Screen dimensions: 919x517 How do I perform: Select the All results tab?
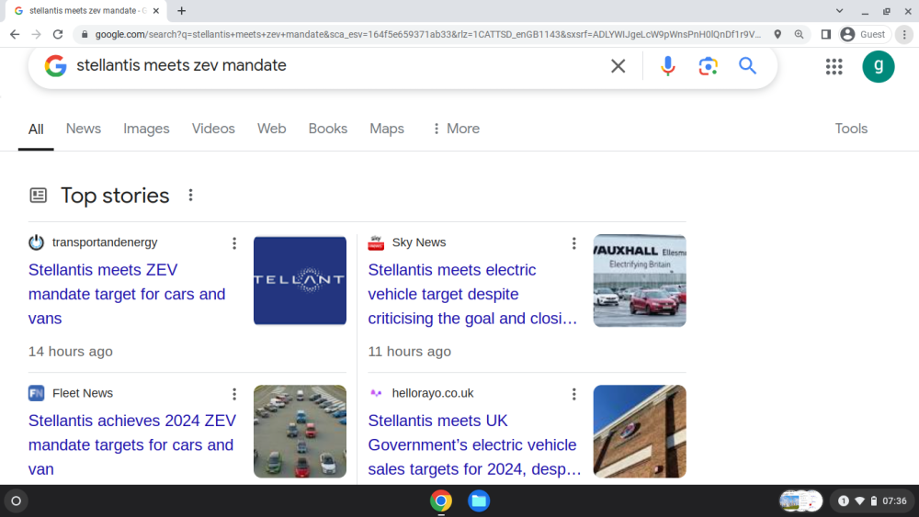36,129
